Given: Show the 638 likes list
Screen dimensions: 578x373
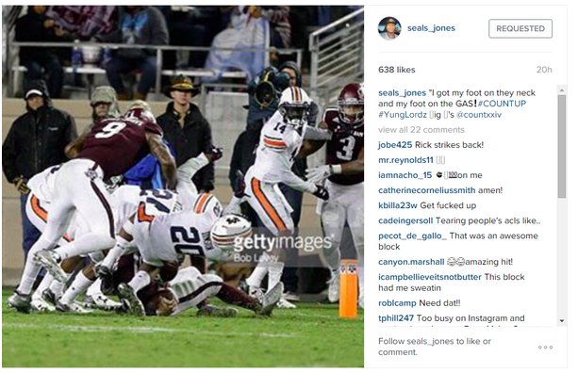Looking at the screenshot, I should pos(397,70).
